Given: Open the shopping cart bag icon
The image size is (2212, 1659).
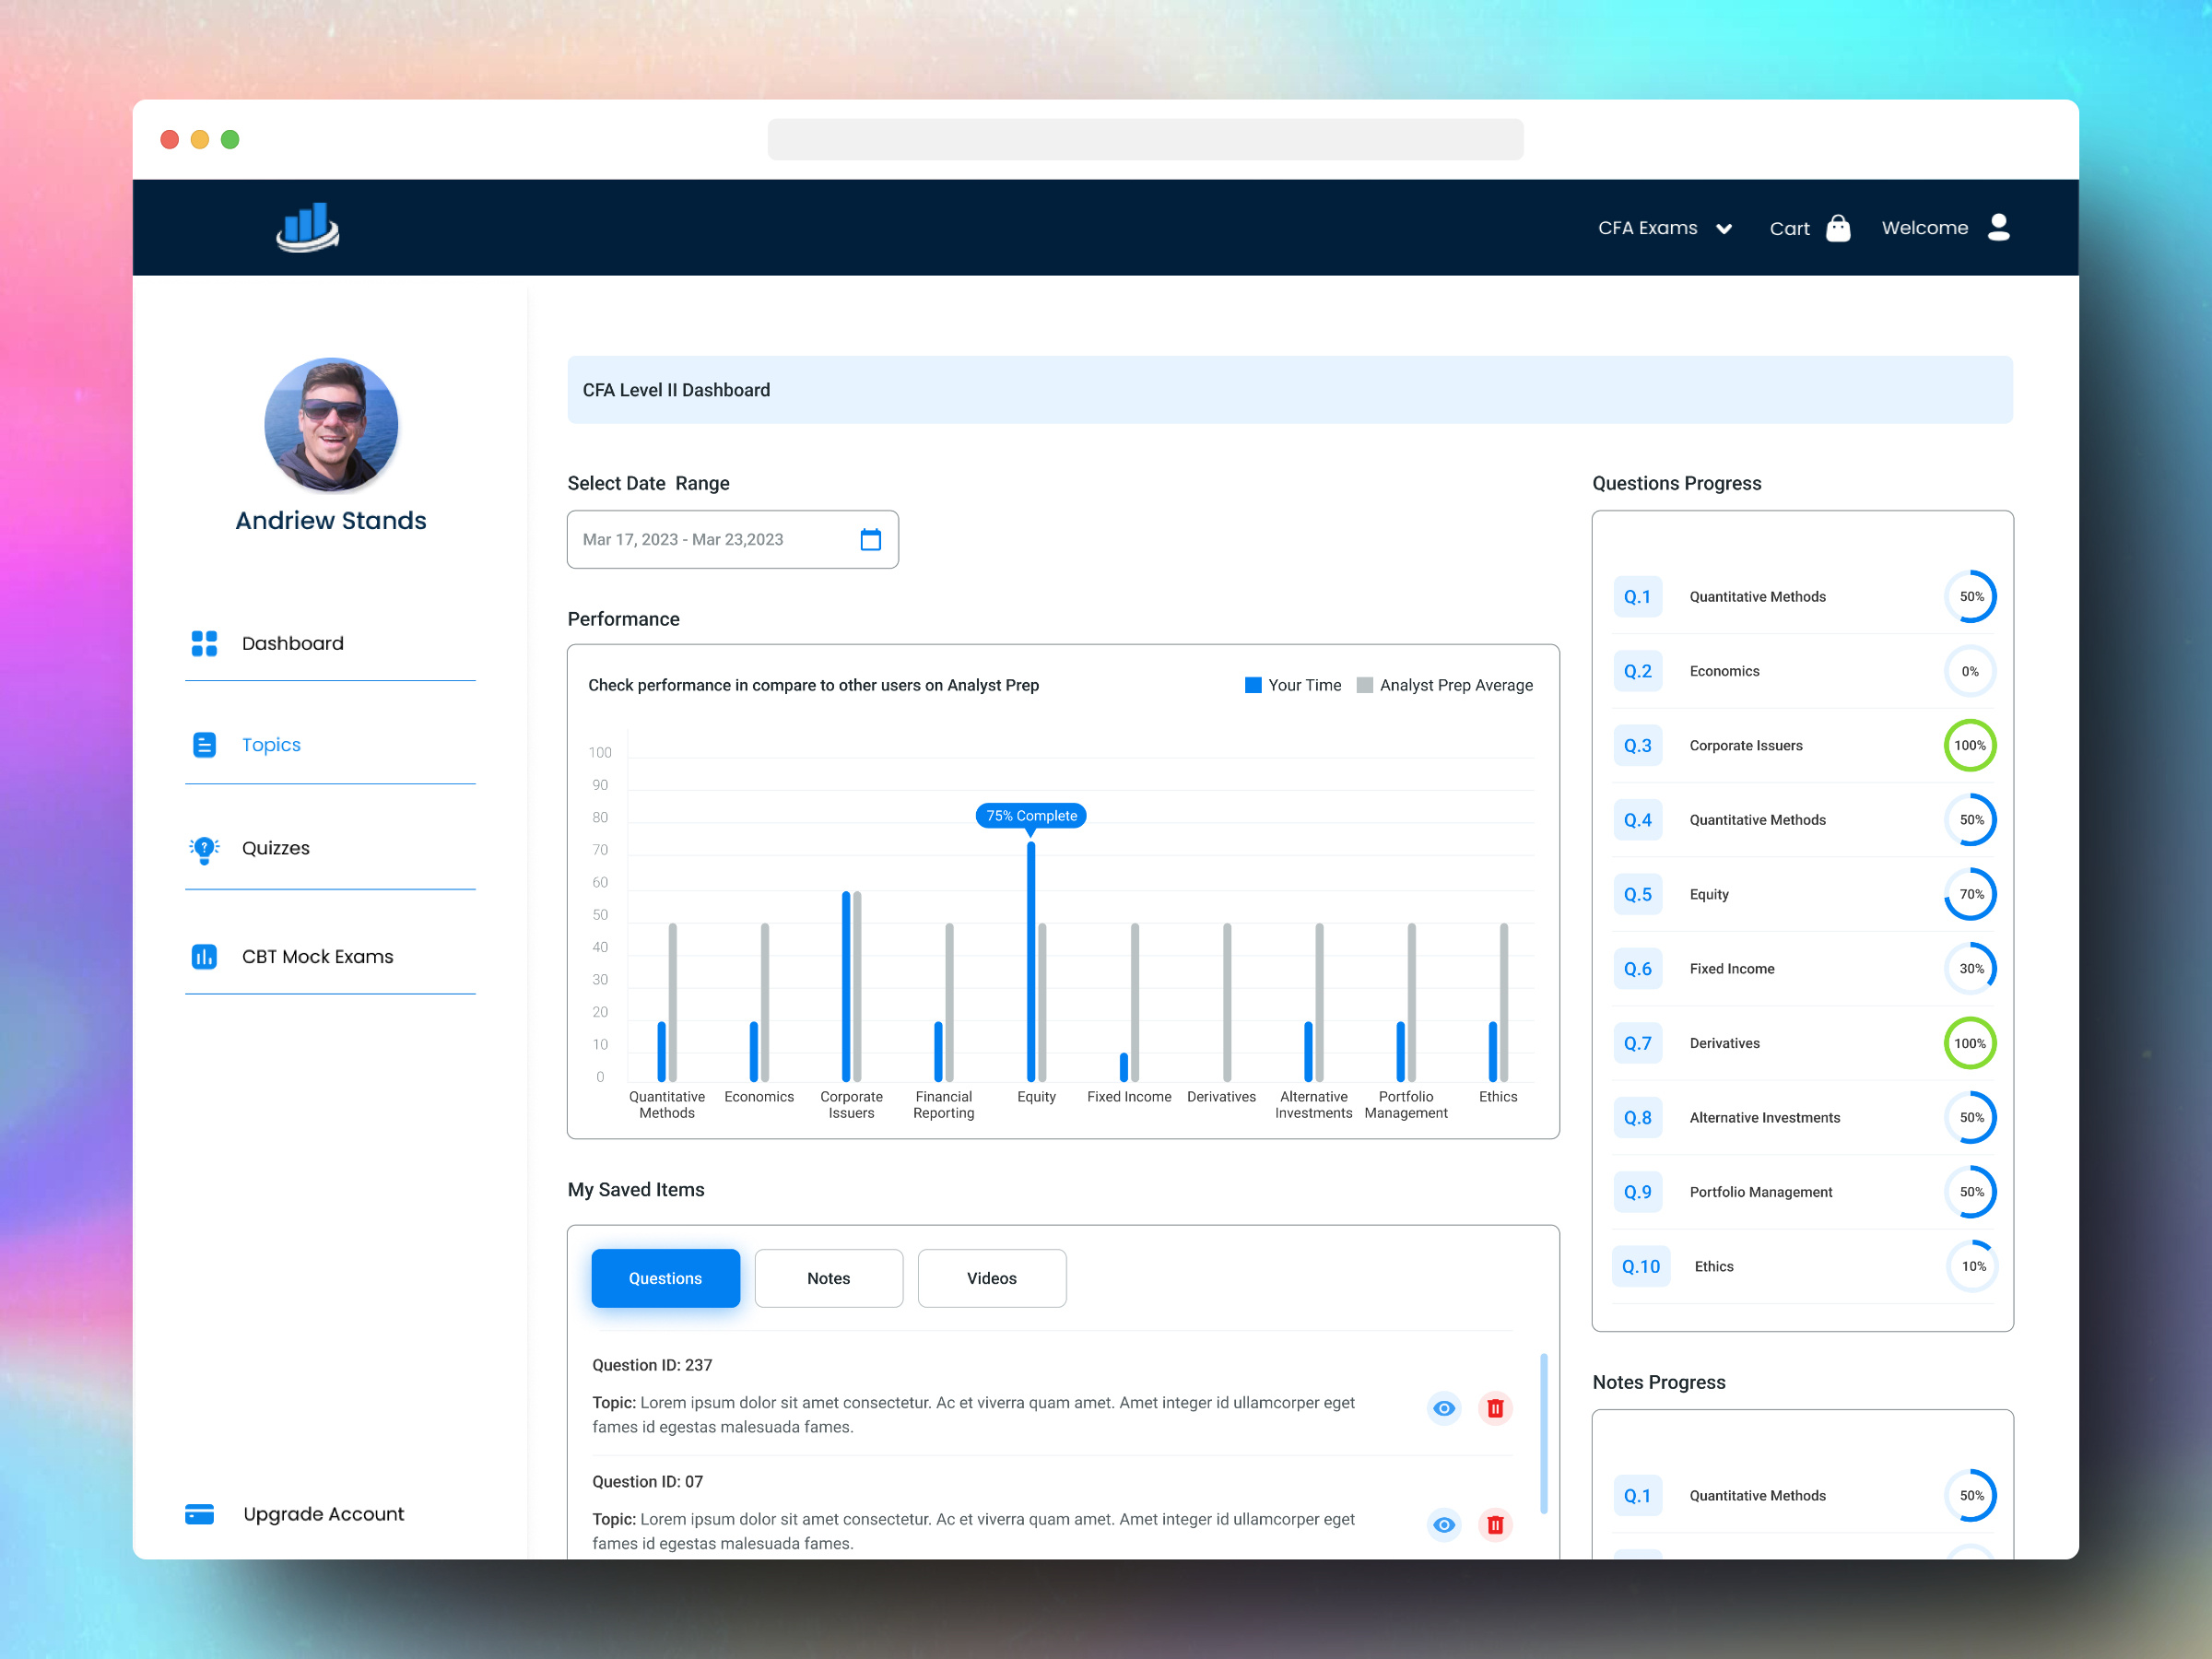Looking at the screenshot, I should 1838,228.
